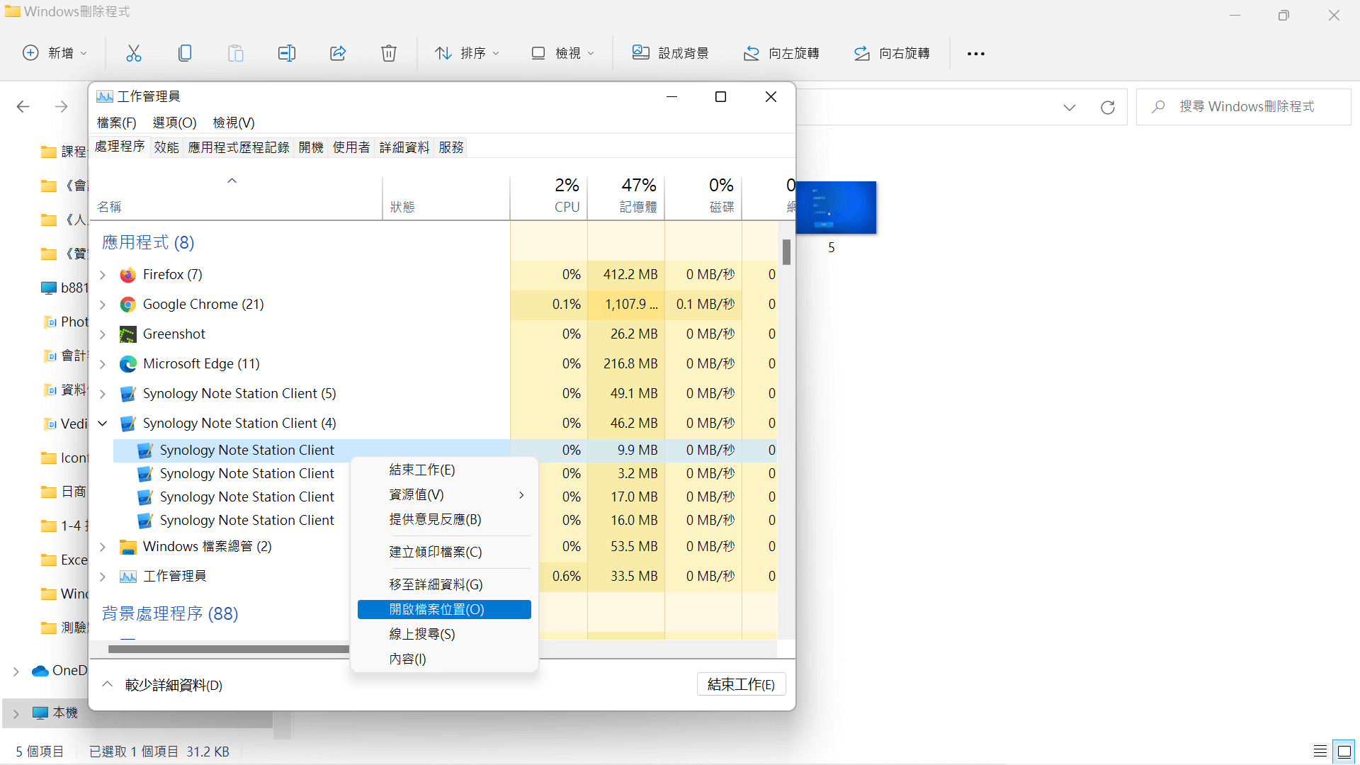Click the search magnifier icon in Explorer
The width and height of the screenshot is (1360, 765).
pyautogui.click(x=1159, y=107)
